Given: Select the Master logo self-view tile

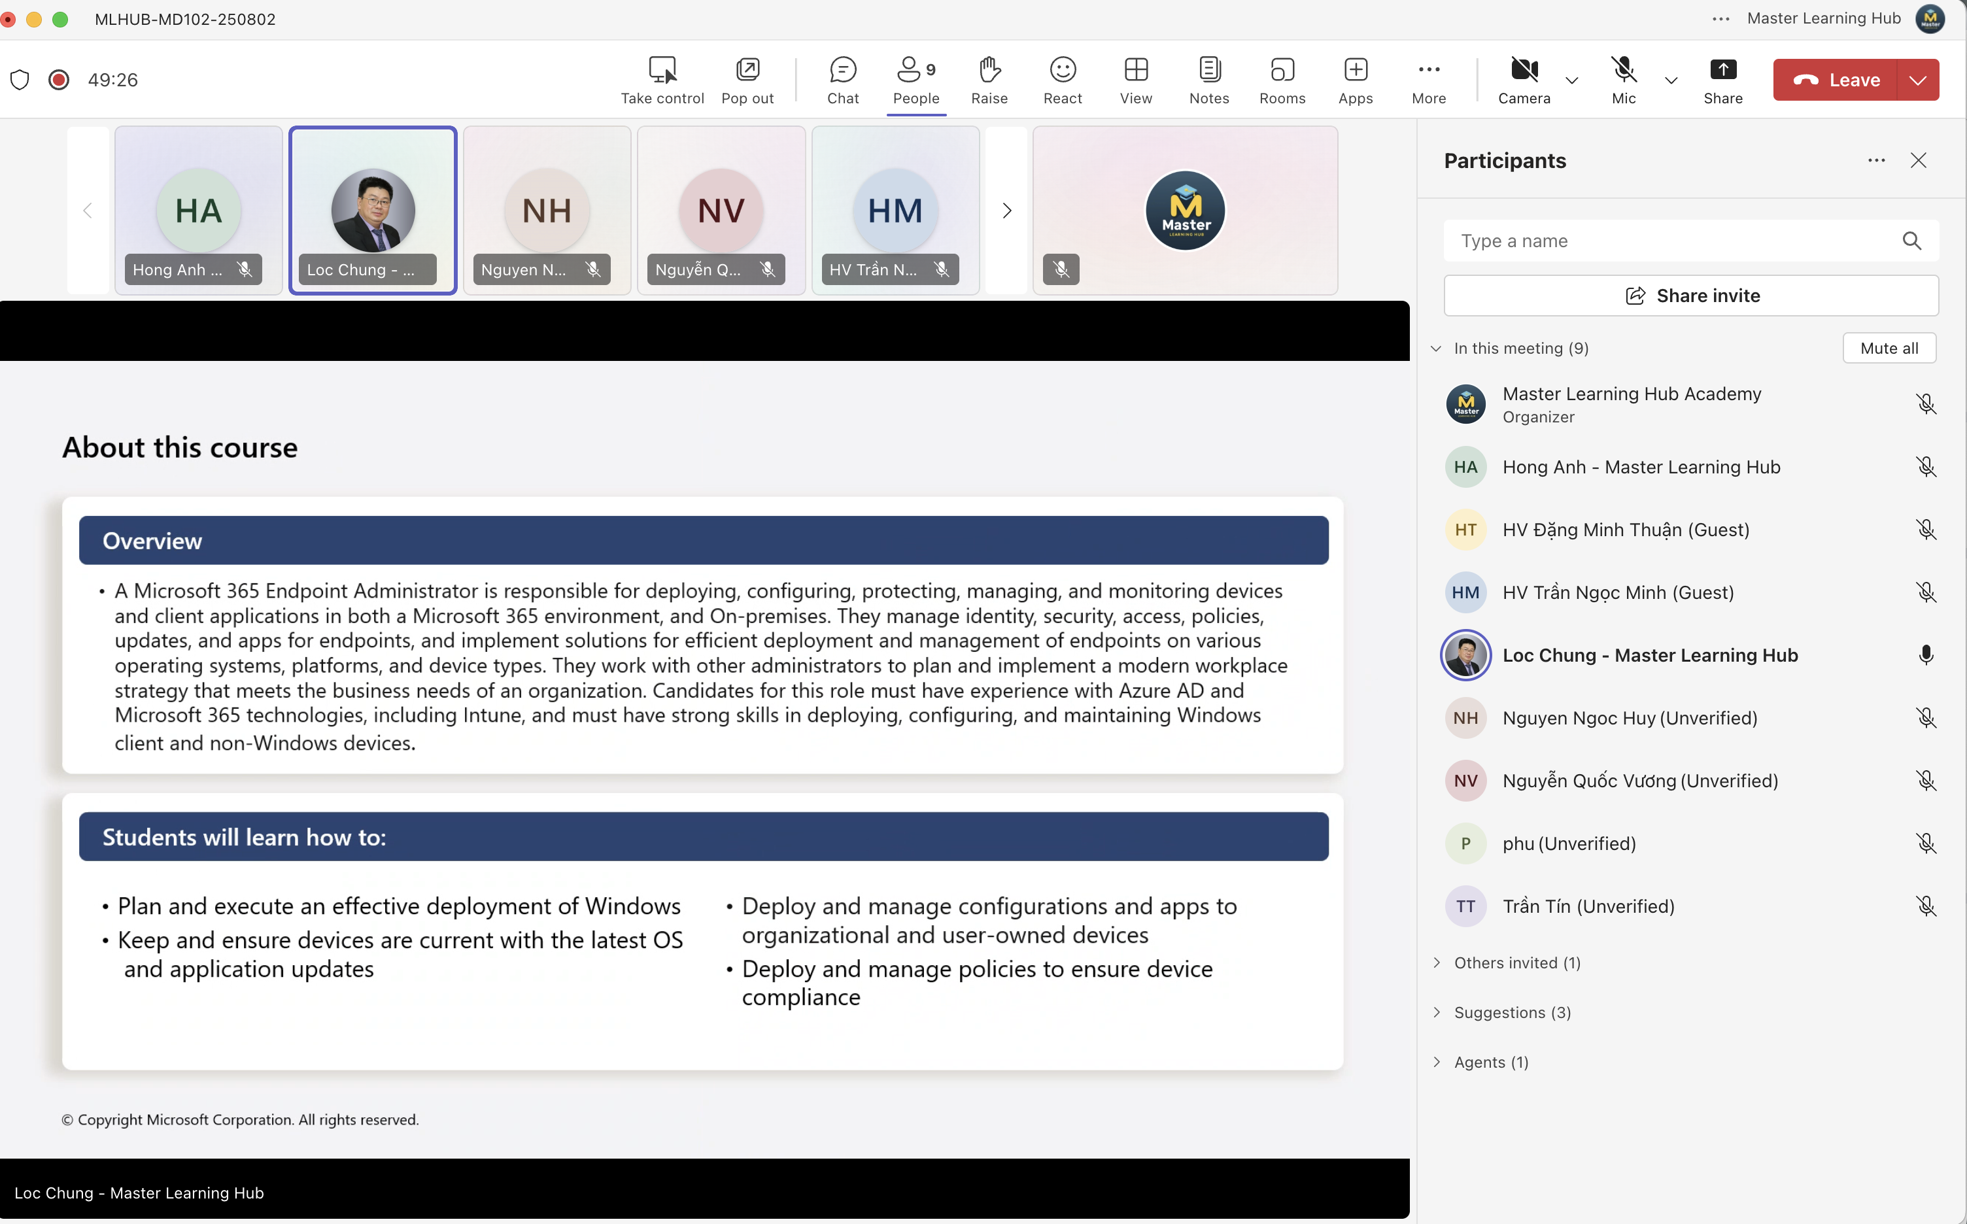Looking at the screenshot, I should pyautogui.click(x=1185, y=211).
